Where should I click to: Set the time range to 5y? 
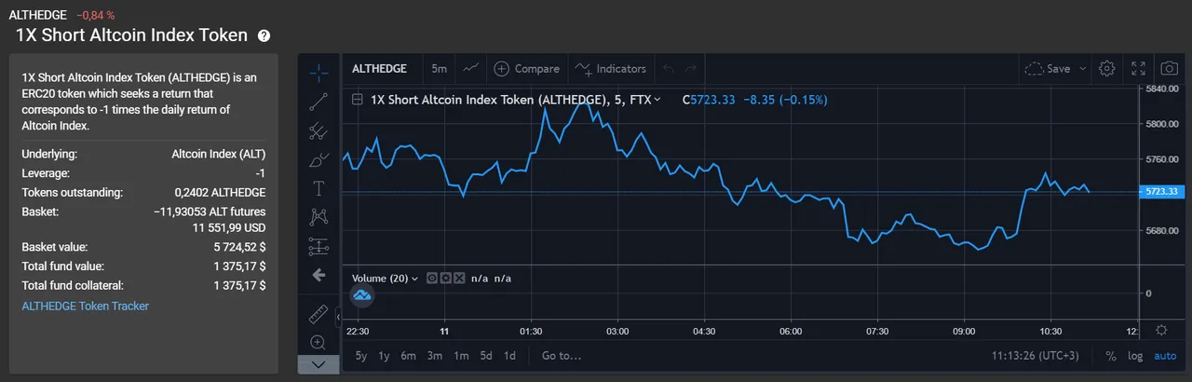coord(361,355)
